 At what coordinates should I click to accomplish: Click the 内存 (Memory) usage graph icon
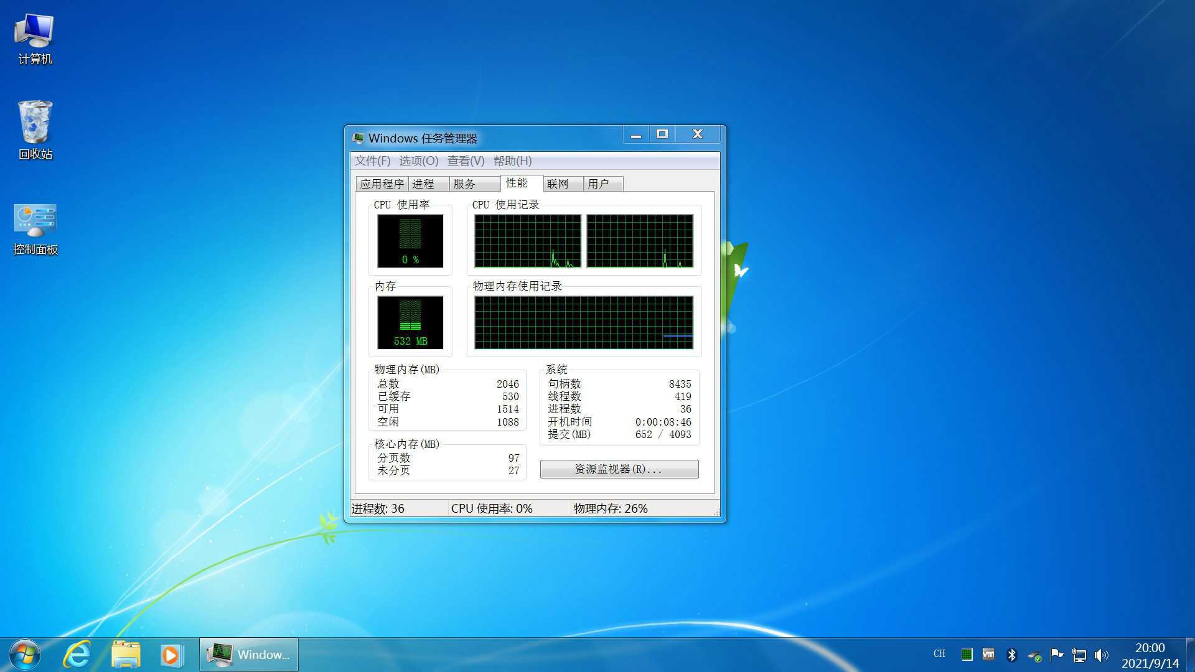coord(410,322)
